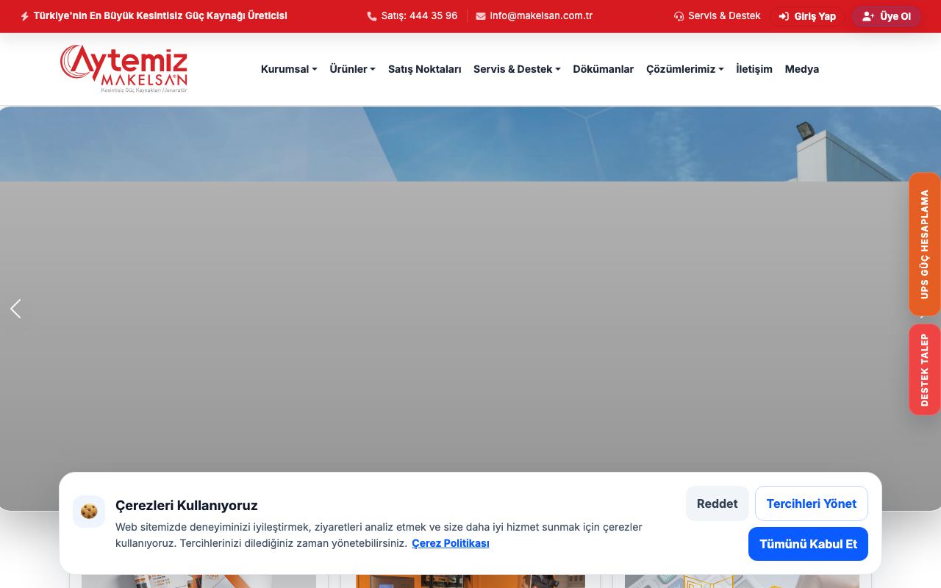Expand the Çözümlerimiz dropdown
The image size is (941, 588).
(685, 69)
